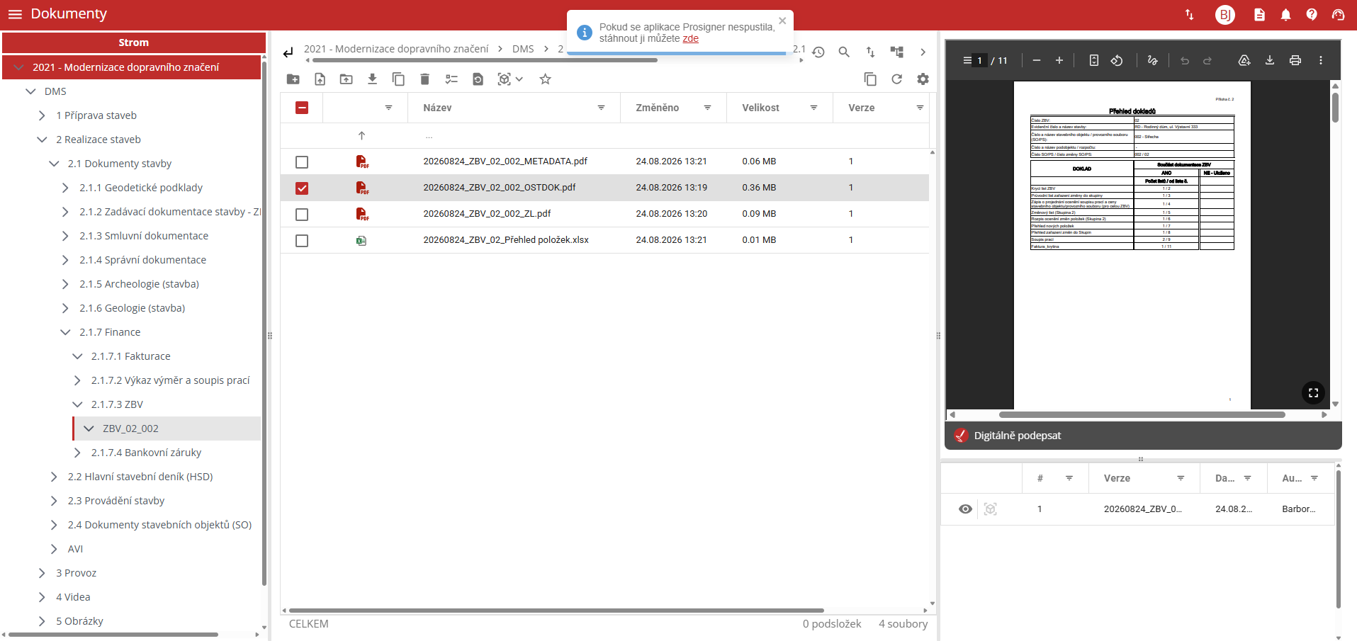Open PDF viewer more options menu

[x=1321, y=61]
